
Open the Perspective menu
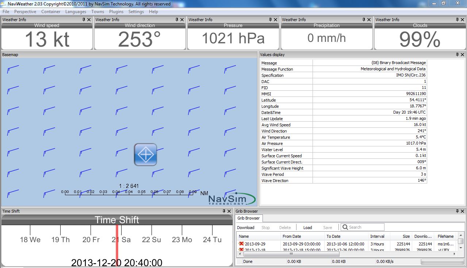click(25, 12)
